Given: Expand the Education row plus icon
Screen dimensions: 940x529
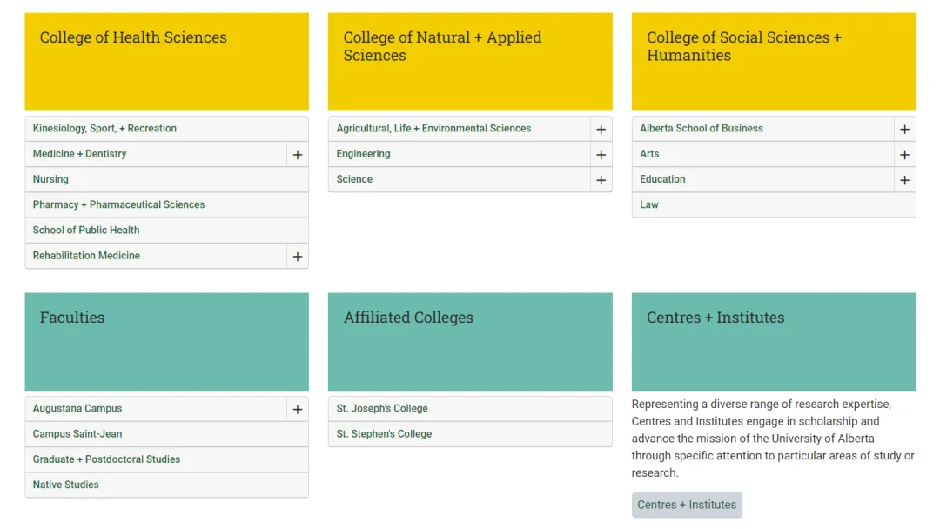Looking at the screenshot, I should [904, 180].
